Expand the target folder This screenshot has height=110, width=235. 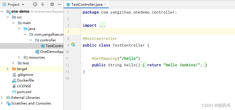[x=7, y=69]
